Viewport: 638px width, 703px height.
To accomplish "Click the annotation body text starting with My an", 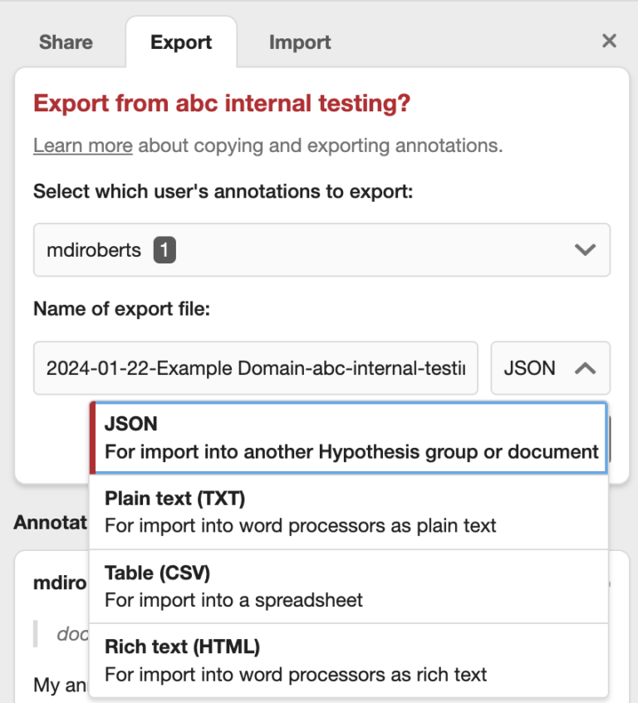I will tap(58, 686).
